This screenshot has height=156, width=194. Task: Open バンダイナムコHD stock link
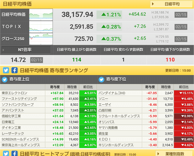pyautogui.click(x=112, y=93)
